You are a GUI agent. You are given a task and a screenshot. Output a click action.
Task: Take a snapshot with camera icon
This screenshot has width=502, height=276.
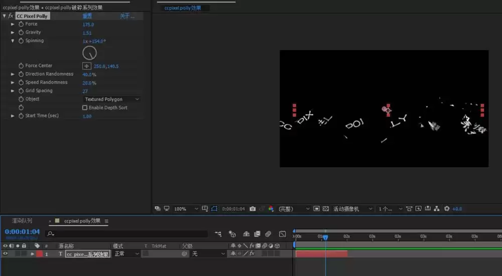253,208
